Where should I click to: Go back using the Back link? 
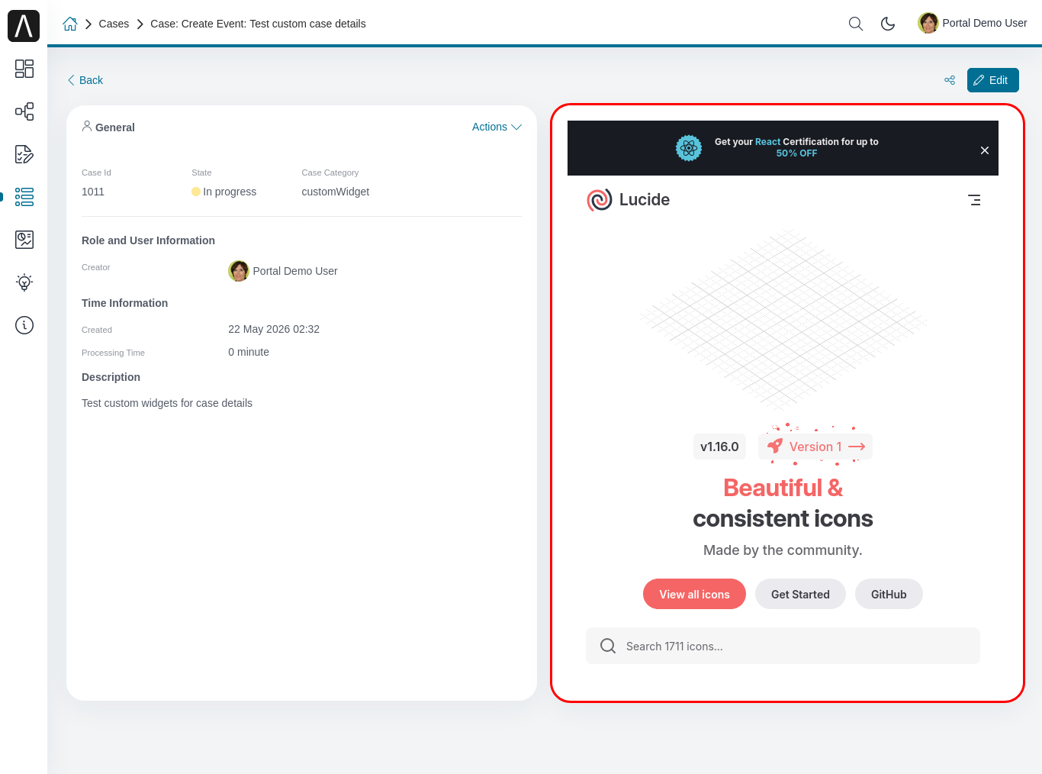coord(85,80)
